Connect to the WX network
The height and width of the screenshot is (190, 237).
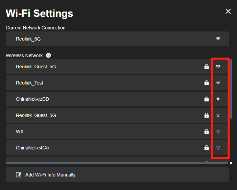(x=117, y=132)
